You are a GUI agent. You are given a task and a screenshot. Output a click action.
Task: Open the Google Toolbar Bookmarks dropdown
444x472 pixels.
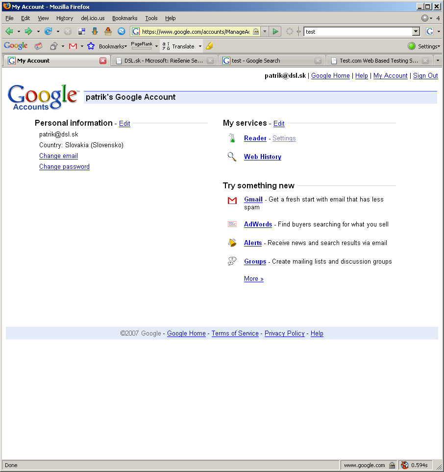(113, 46)
